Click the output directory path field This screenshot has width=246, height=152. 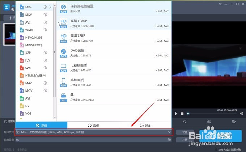click(x=91, y=140)
